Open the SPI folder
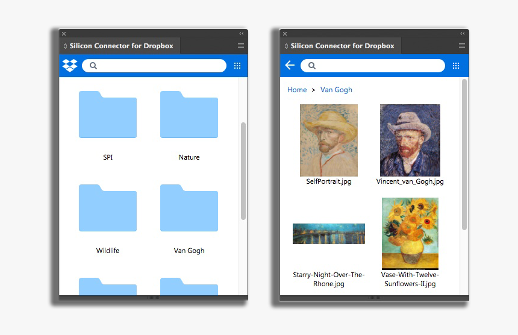This screenshot has width=518, height=335. point(108,114)
